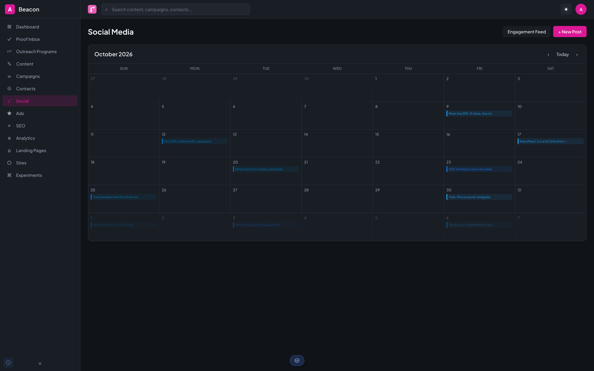
Task: Open the Sites menu item
Action: (40, 163)
